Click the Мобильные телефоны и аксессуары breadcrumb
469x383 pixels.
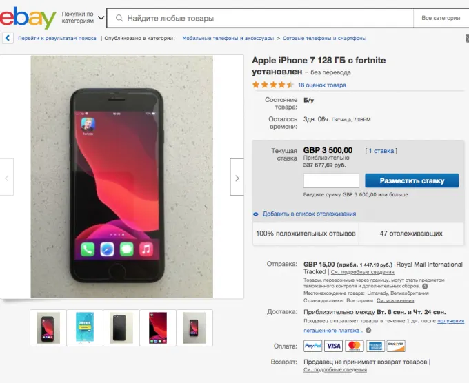click(x=228, y=38)
